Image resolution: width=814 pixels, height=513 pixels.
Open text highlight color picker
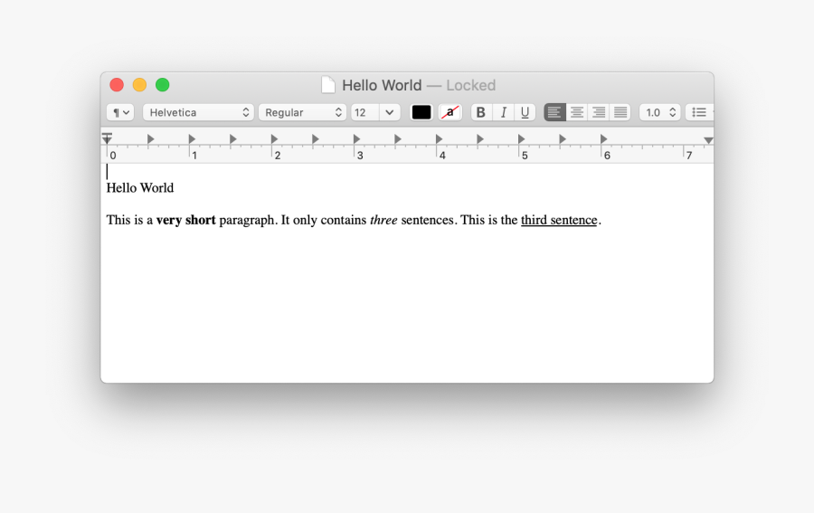click(450, 112)
